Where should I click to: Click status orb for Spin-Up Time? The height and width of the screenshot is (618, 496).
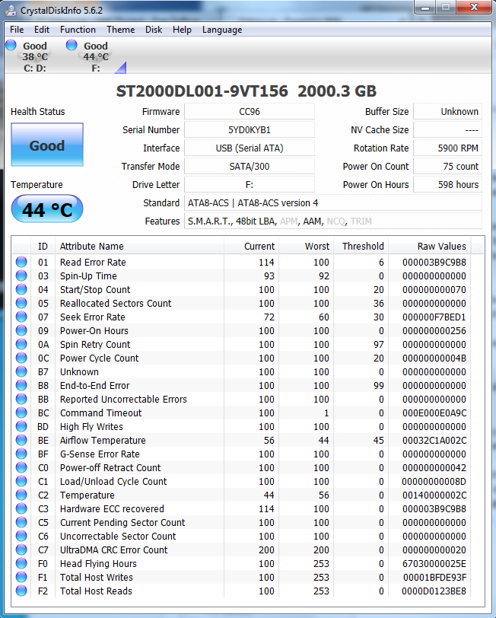[21, 276]
